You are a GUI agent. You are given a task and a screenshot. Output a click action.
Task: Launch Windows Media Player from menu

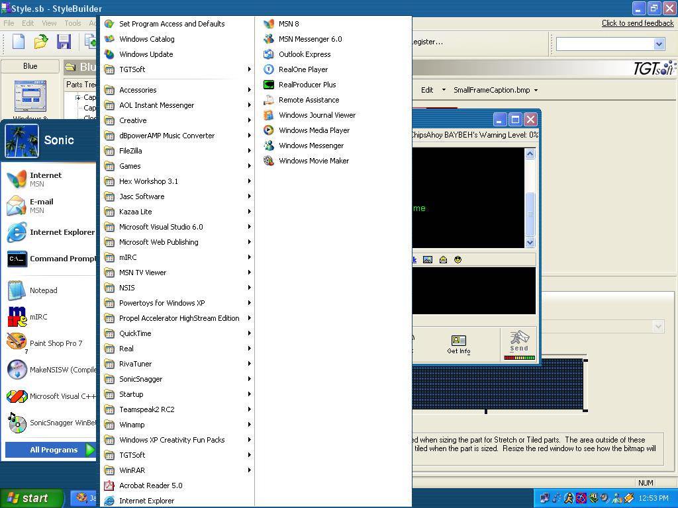point(314,130)
